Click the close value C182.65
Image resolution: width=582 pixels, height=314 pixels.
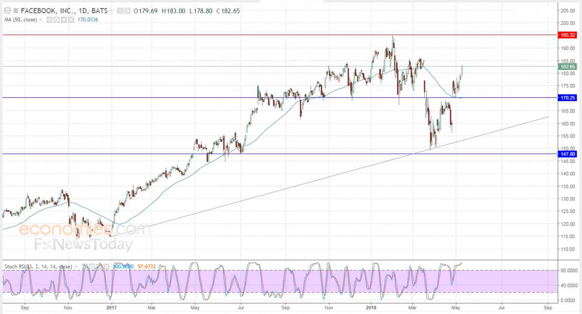(x=228, y=11)
